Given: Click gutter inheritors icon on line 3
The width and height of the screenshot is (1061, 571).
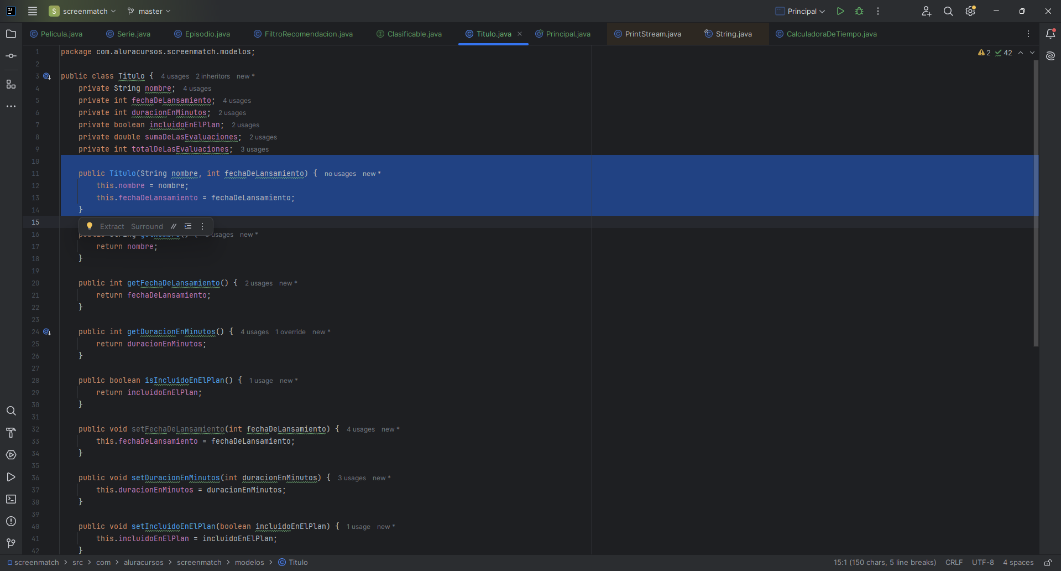Looking at the screenshot, I should click(47, 76).
